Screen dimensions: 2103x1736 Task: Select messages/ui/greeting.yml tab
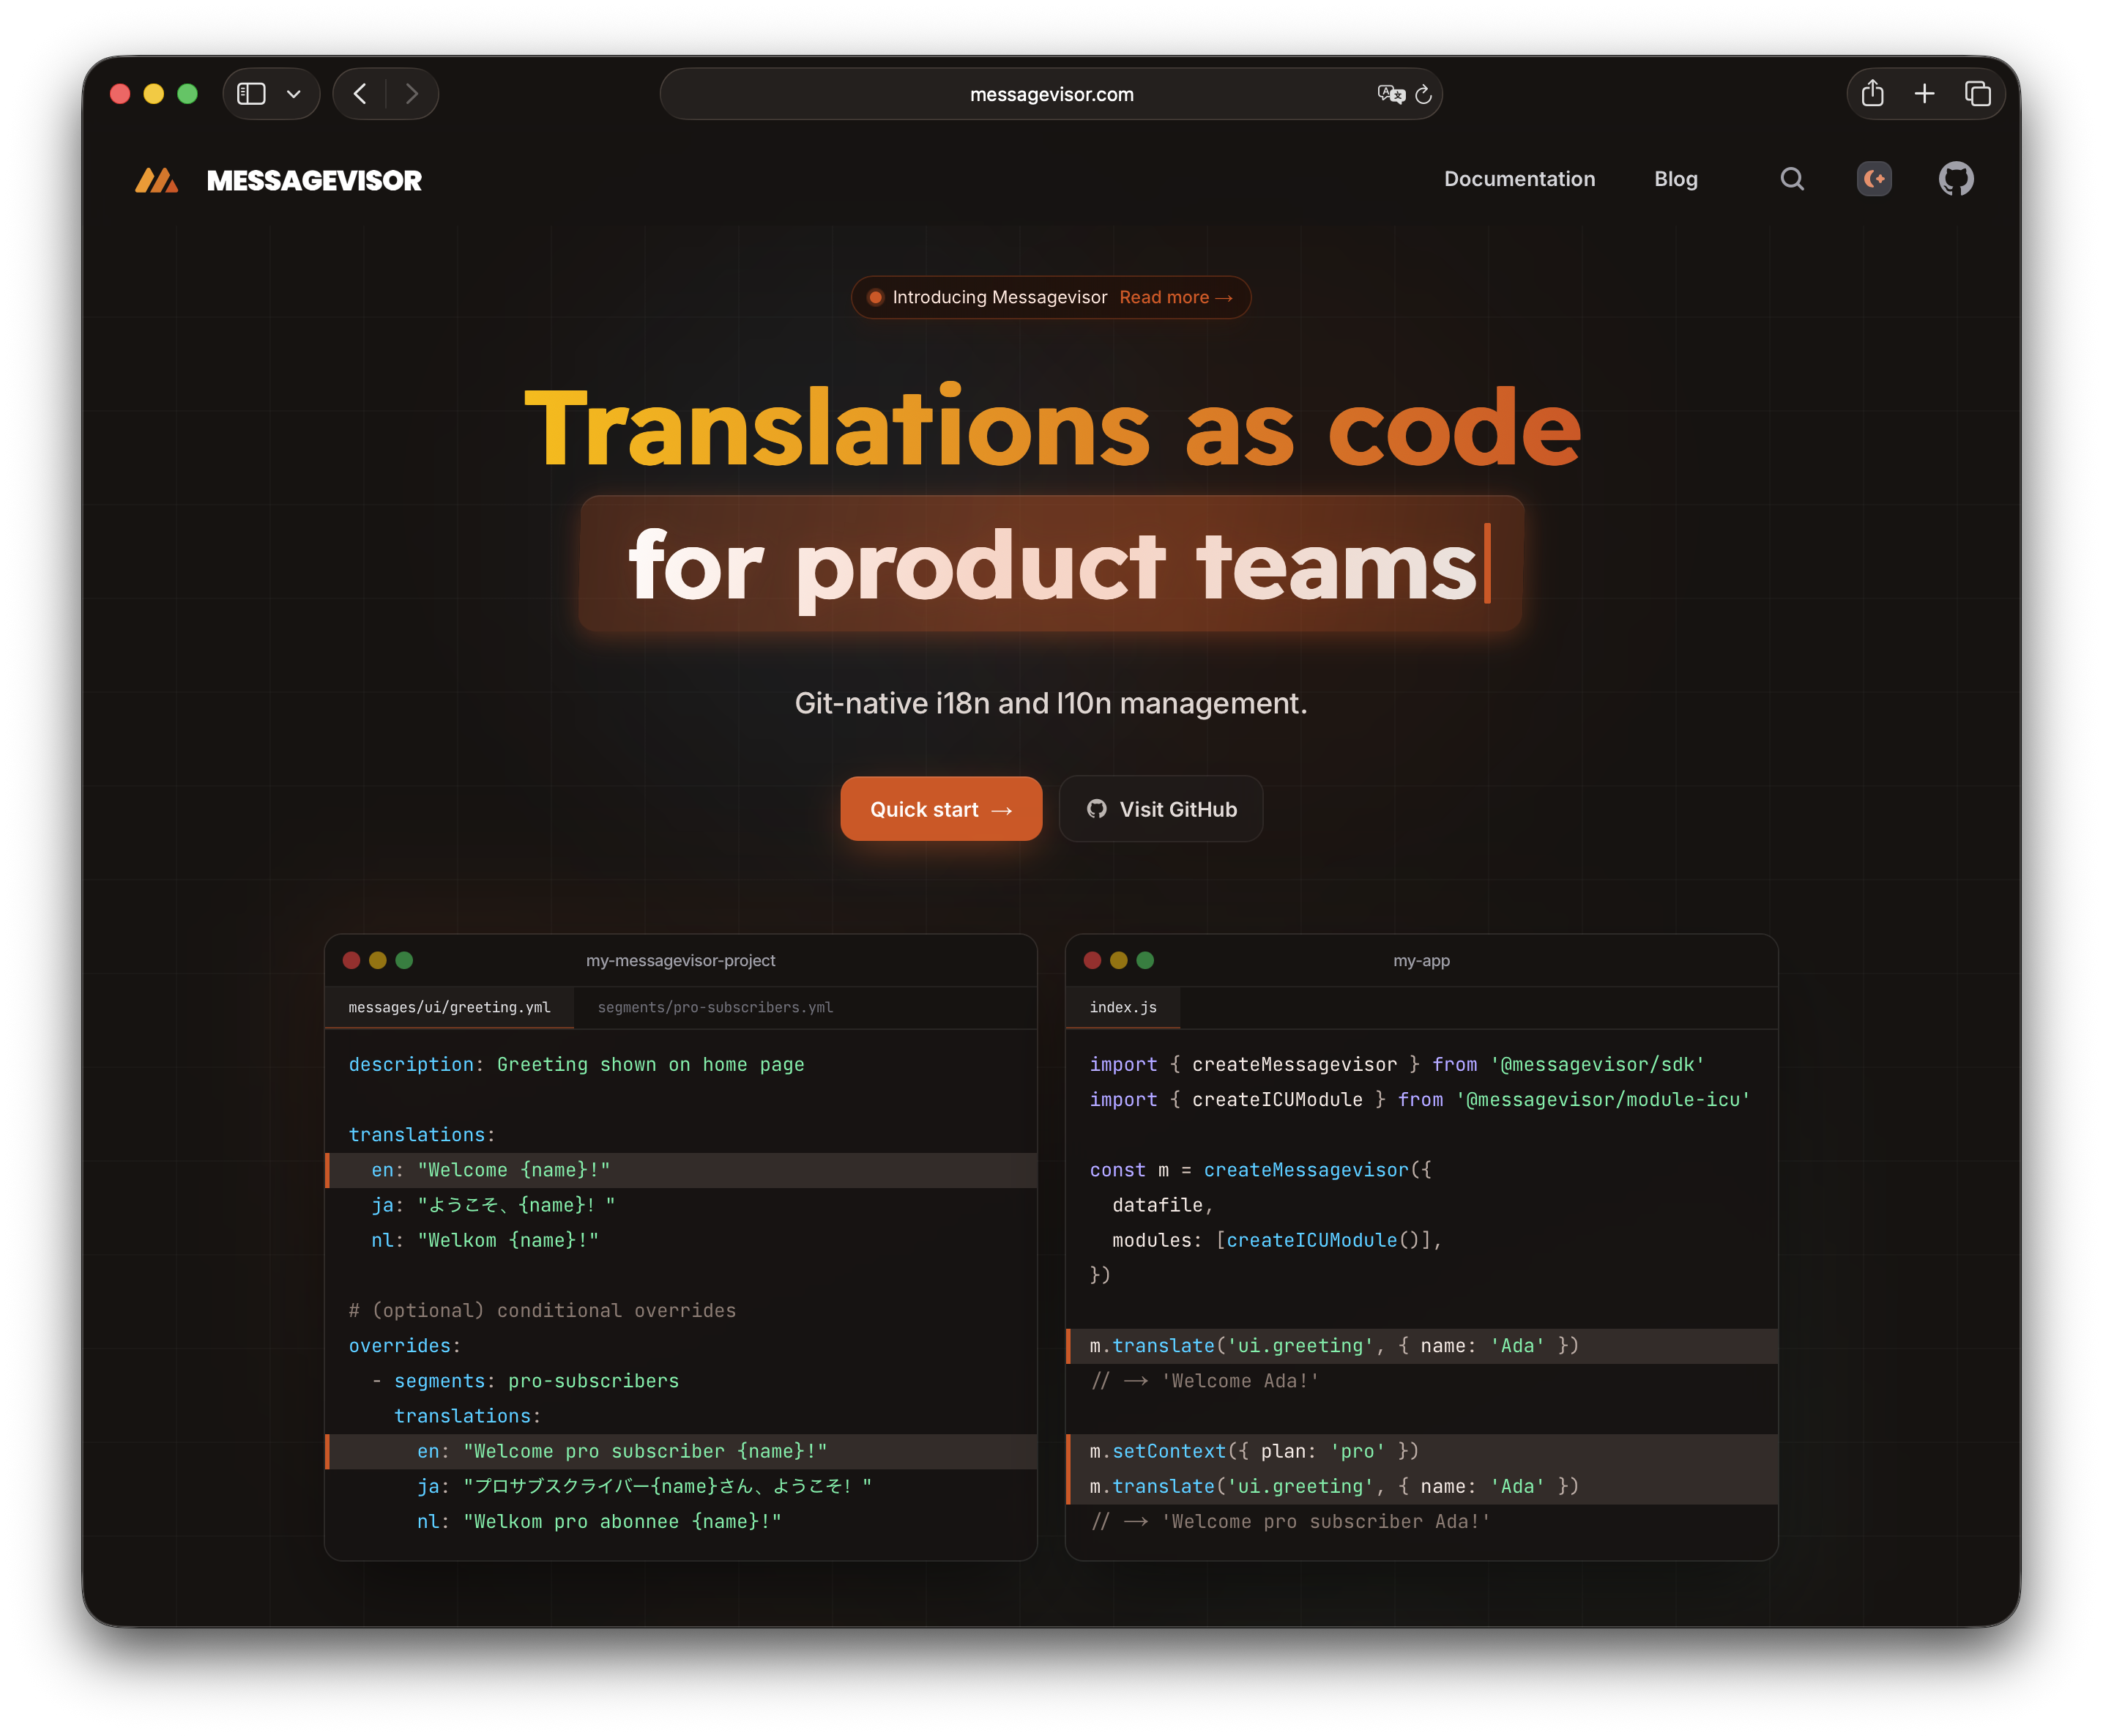[449, 1007]
